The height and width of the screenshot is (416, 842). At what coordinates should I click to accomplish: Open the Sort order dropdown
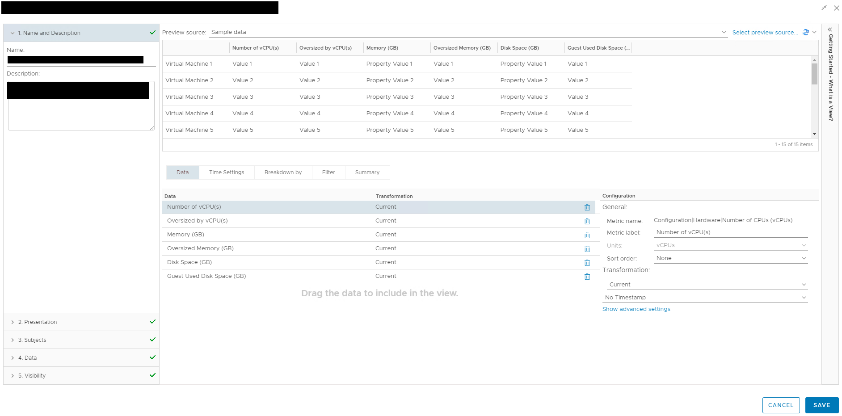(731, 258)
